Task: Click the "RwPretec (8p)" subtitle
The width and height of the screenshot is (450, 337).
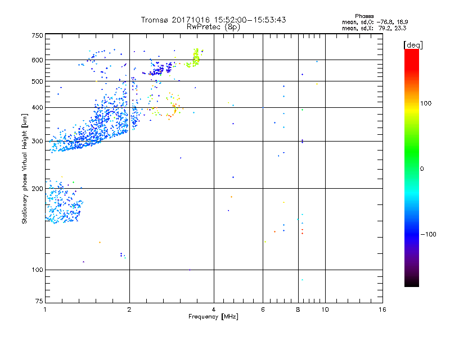Action: (x=213, y=26)
